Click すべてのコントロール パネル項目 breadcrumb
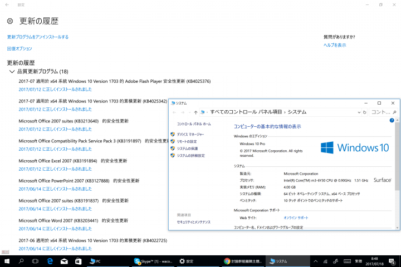Image resolution: width=401 pixels, height=267 pixels. point(246,112)
